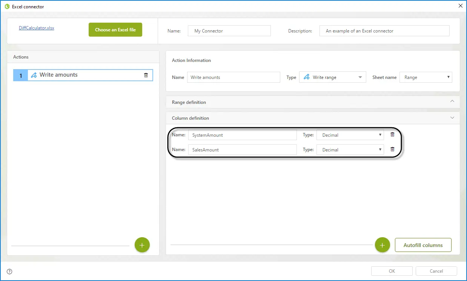Confirm with the OK button

pos(392,271)
